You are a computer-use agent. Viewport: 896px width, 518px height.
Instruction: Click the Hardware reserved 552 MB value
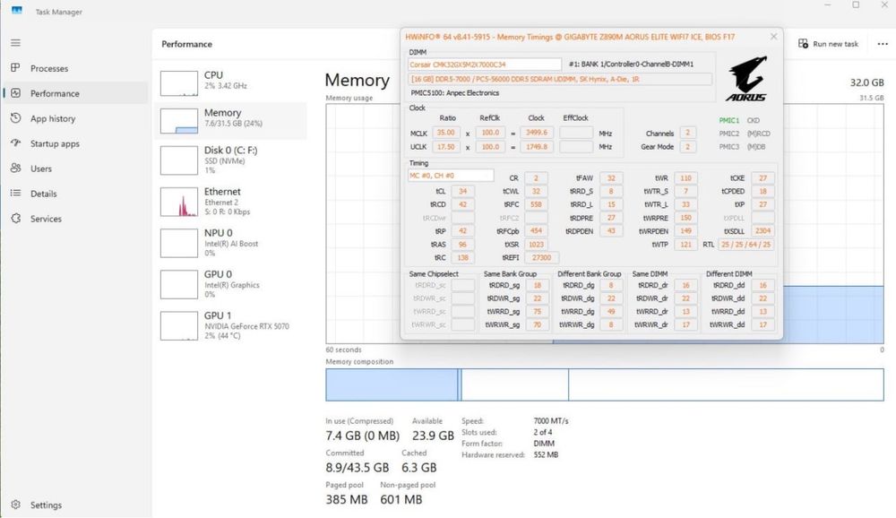click(x=545, y=455)
